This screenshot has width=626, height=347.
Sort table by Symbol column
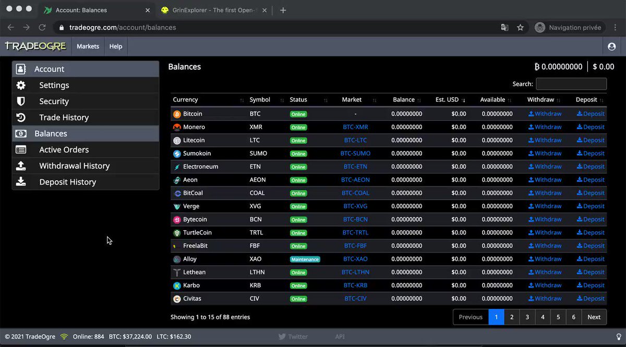[x=267, y=100]
